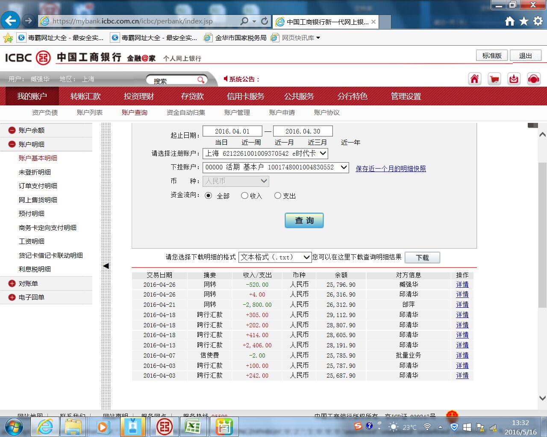Select the 全部 fund flow radio button

click(209, 195)
